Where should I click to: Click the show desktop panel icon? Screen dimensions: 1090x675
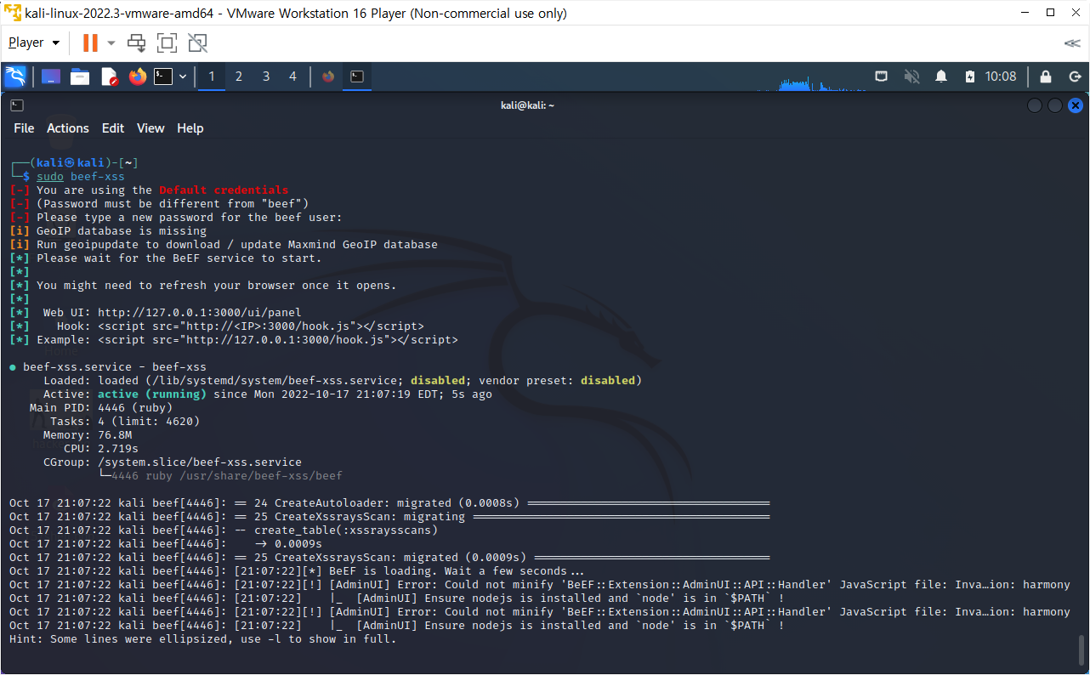click(51, 77)
